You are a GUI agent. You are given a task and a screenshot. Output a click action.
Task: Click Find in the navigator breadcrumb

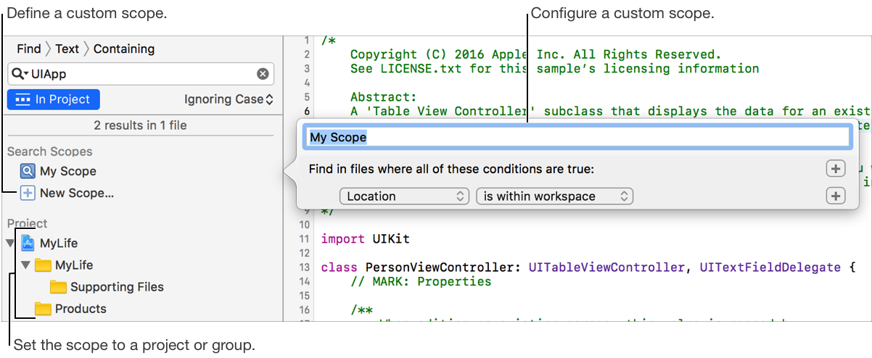tap(29, 49)
